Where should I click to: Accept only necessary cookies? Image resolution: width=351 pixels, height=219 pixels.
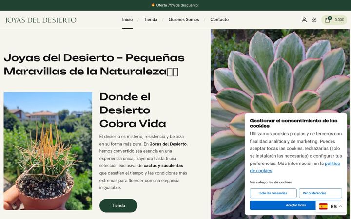coord(273,193)
